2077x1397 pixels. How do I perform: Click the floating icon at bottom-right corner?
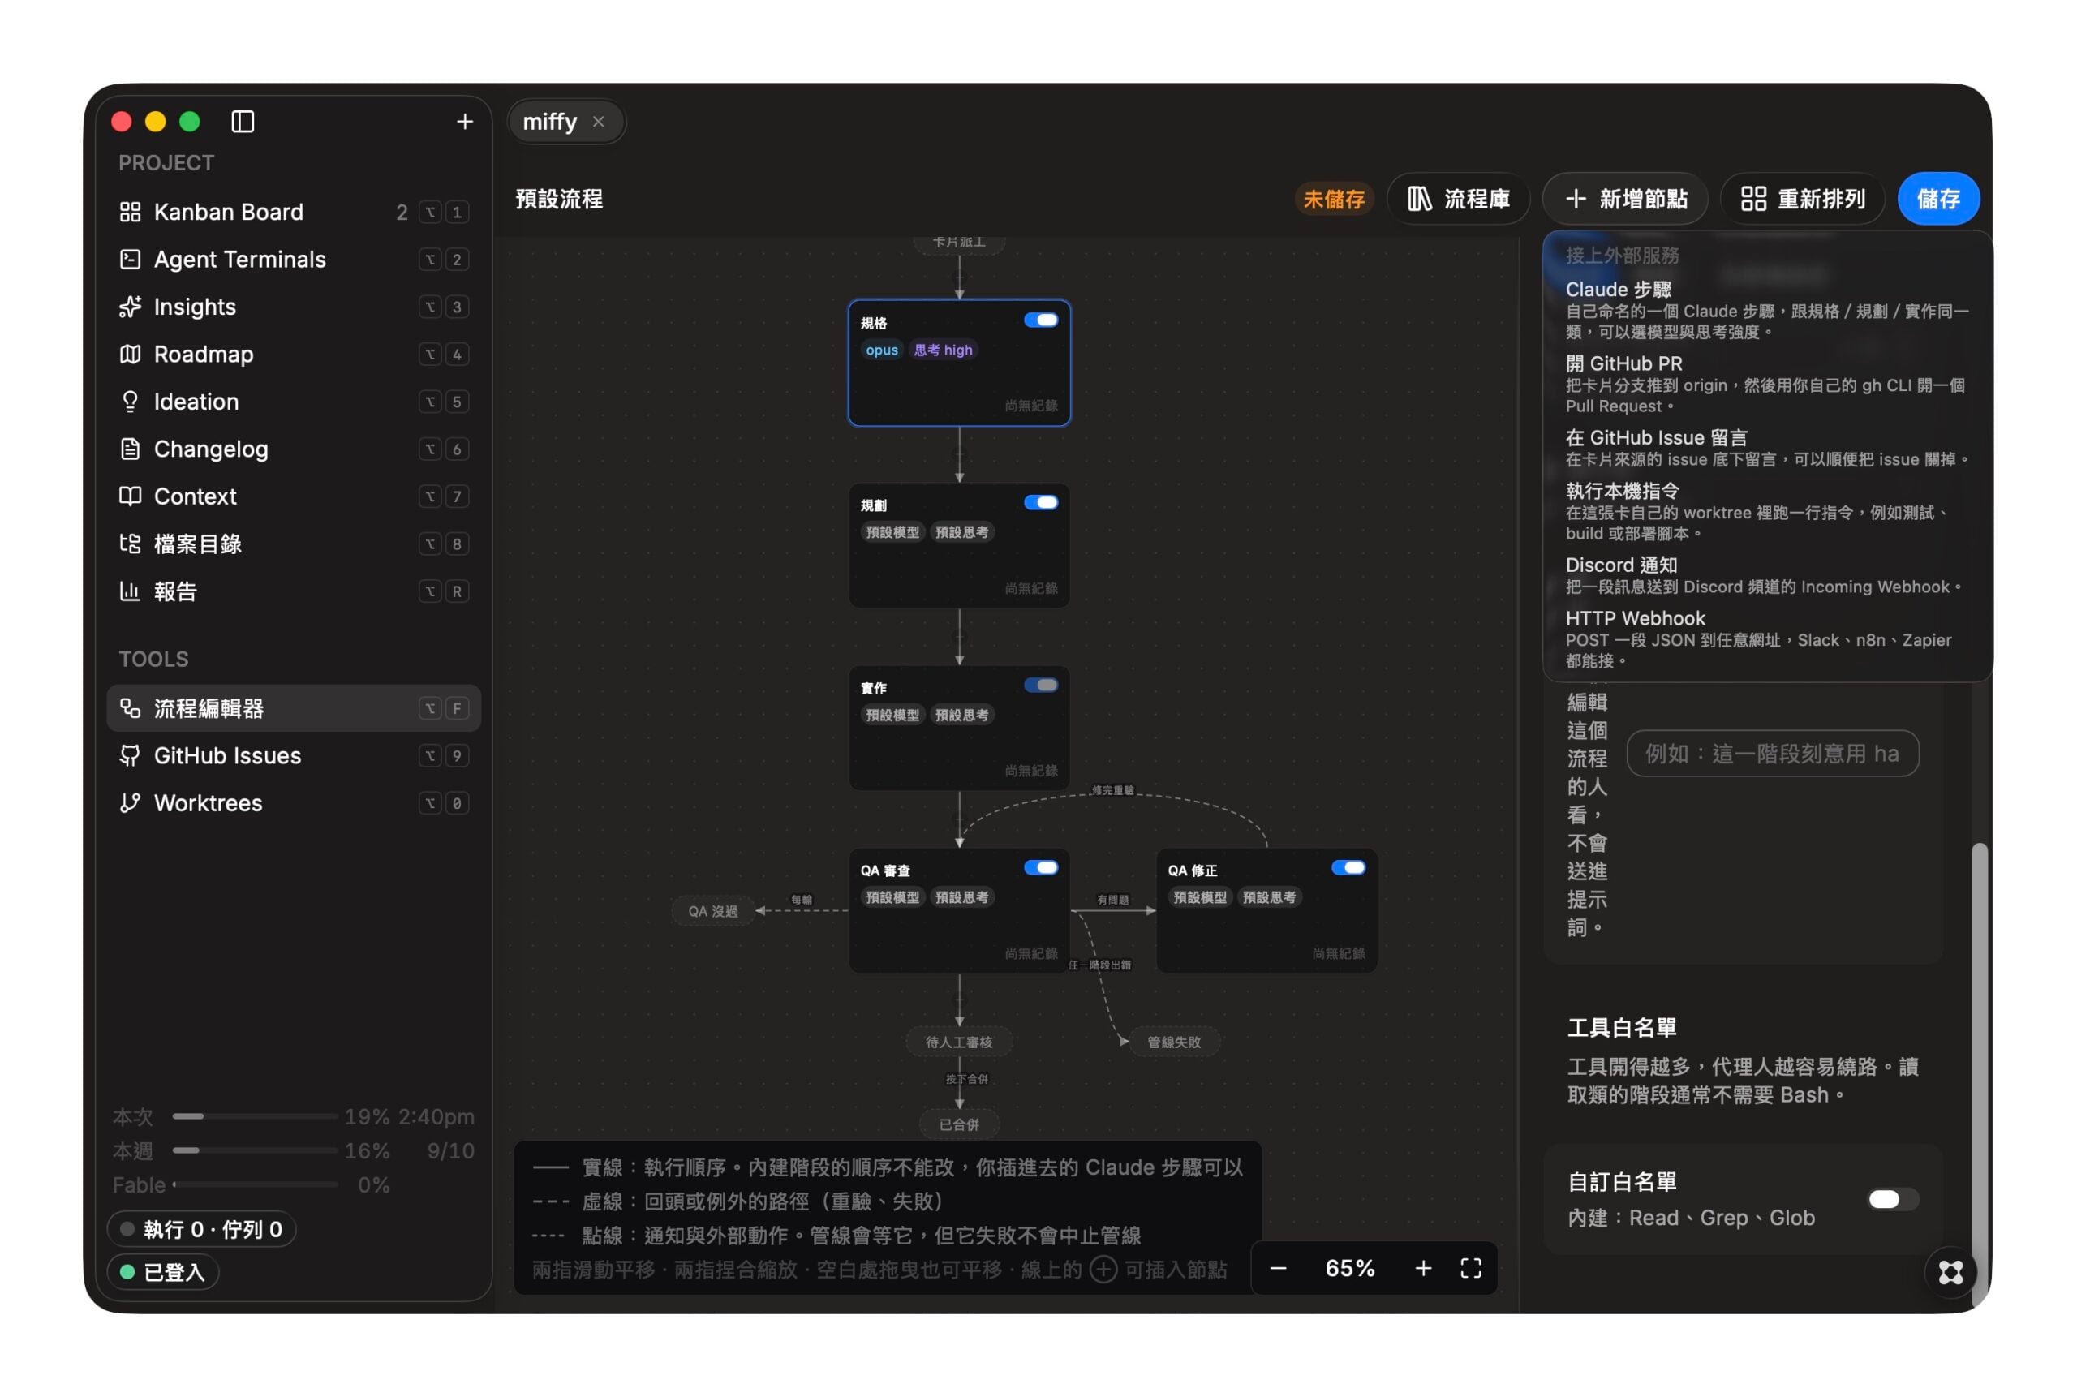coord(1950,1271)
